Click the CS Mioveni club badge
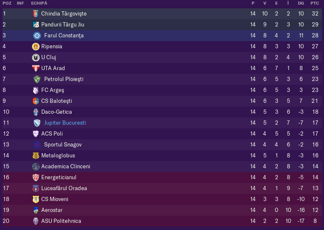Screen dimensions: 324x230 (36, 199)
